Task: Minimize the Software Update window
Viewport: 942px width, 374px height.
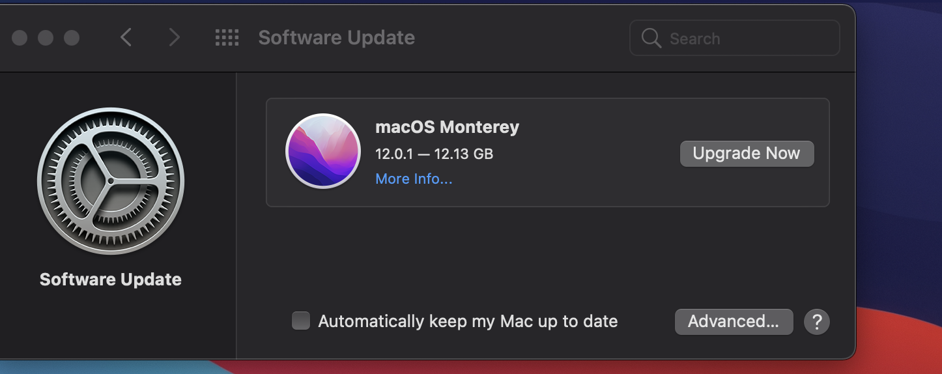Action: click(x=46, y=38)
